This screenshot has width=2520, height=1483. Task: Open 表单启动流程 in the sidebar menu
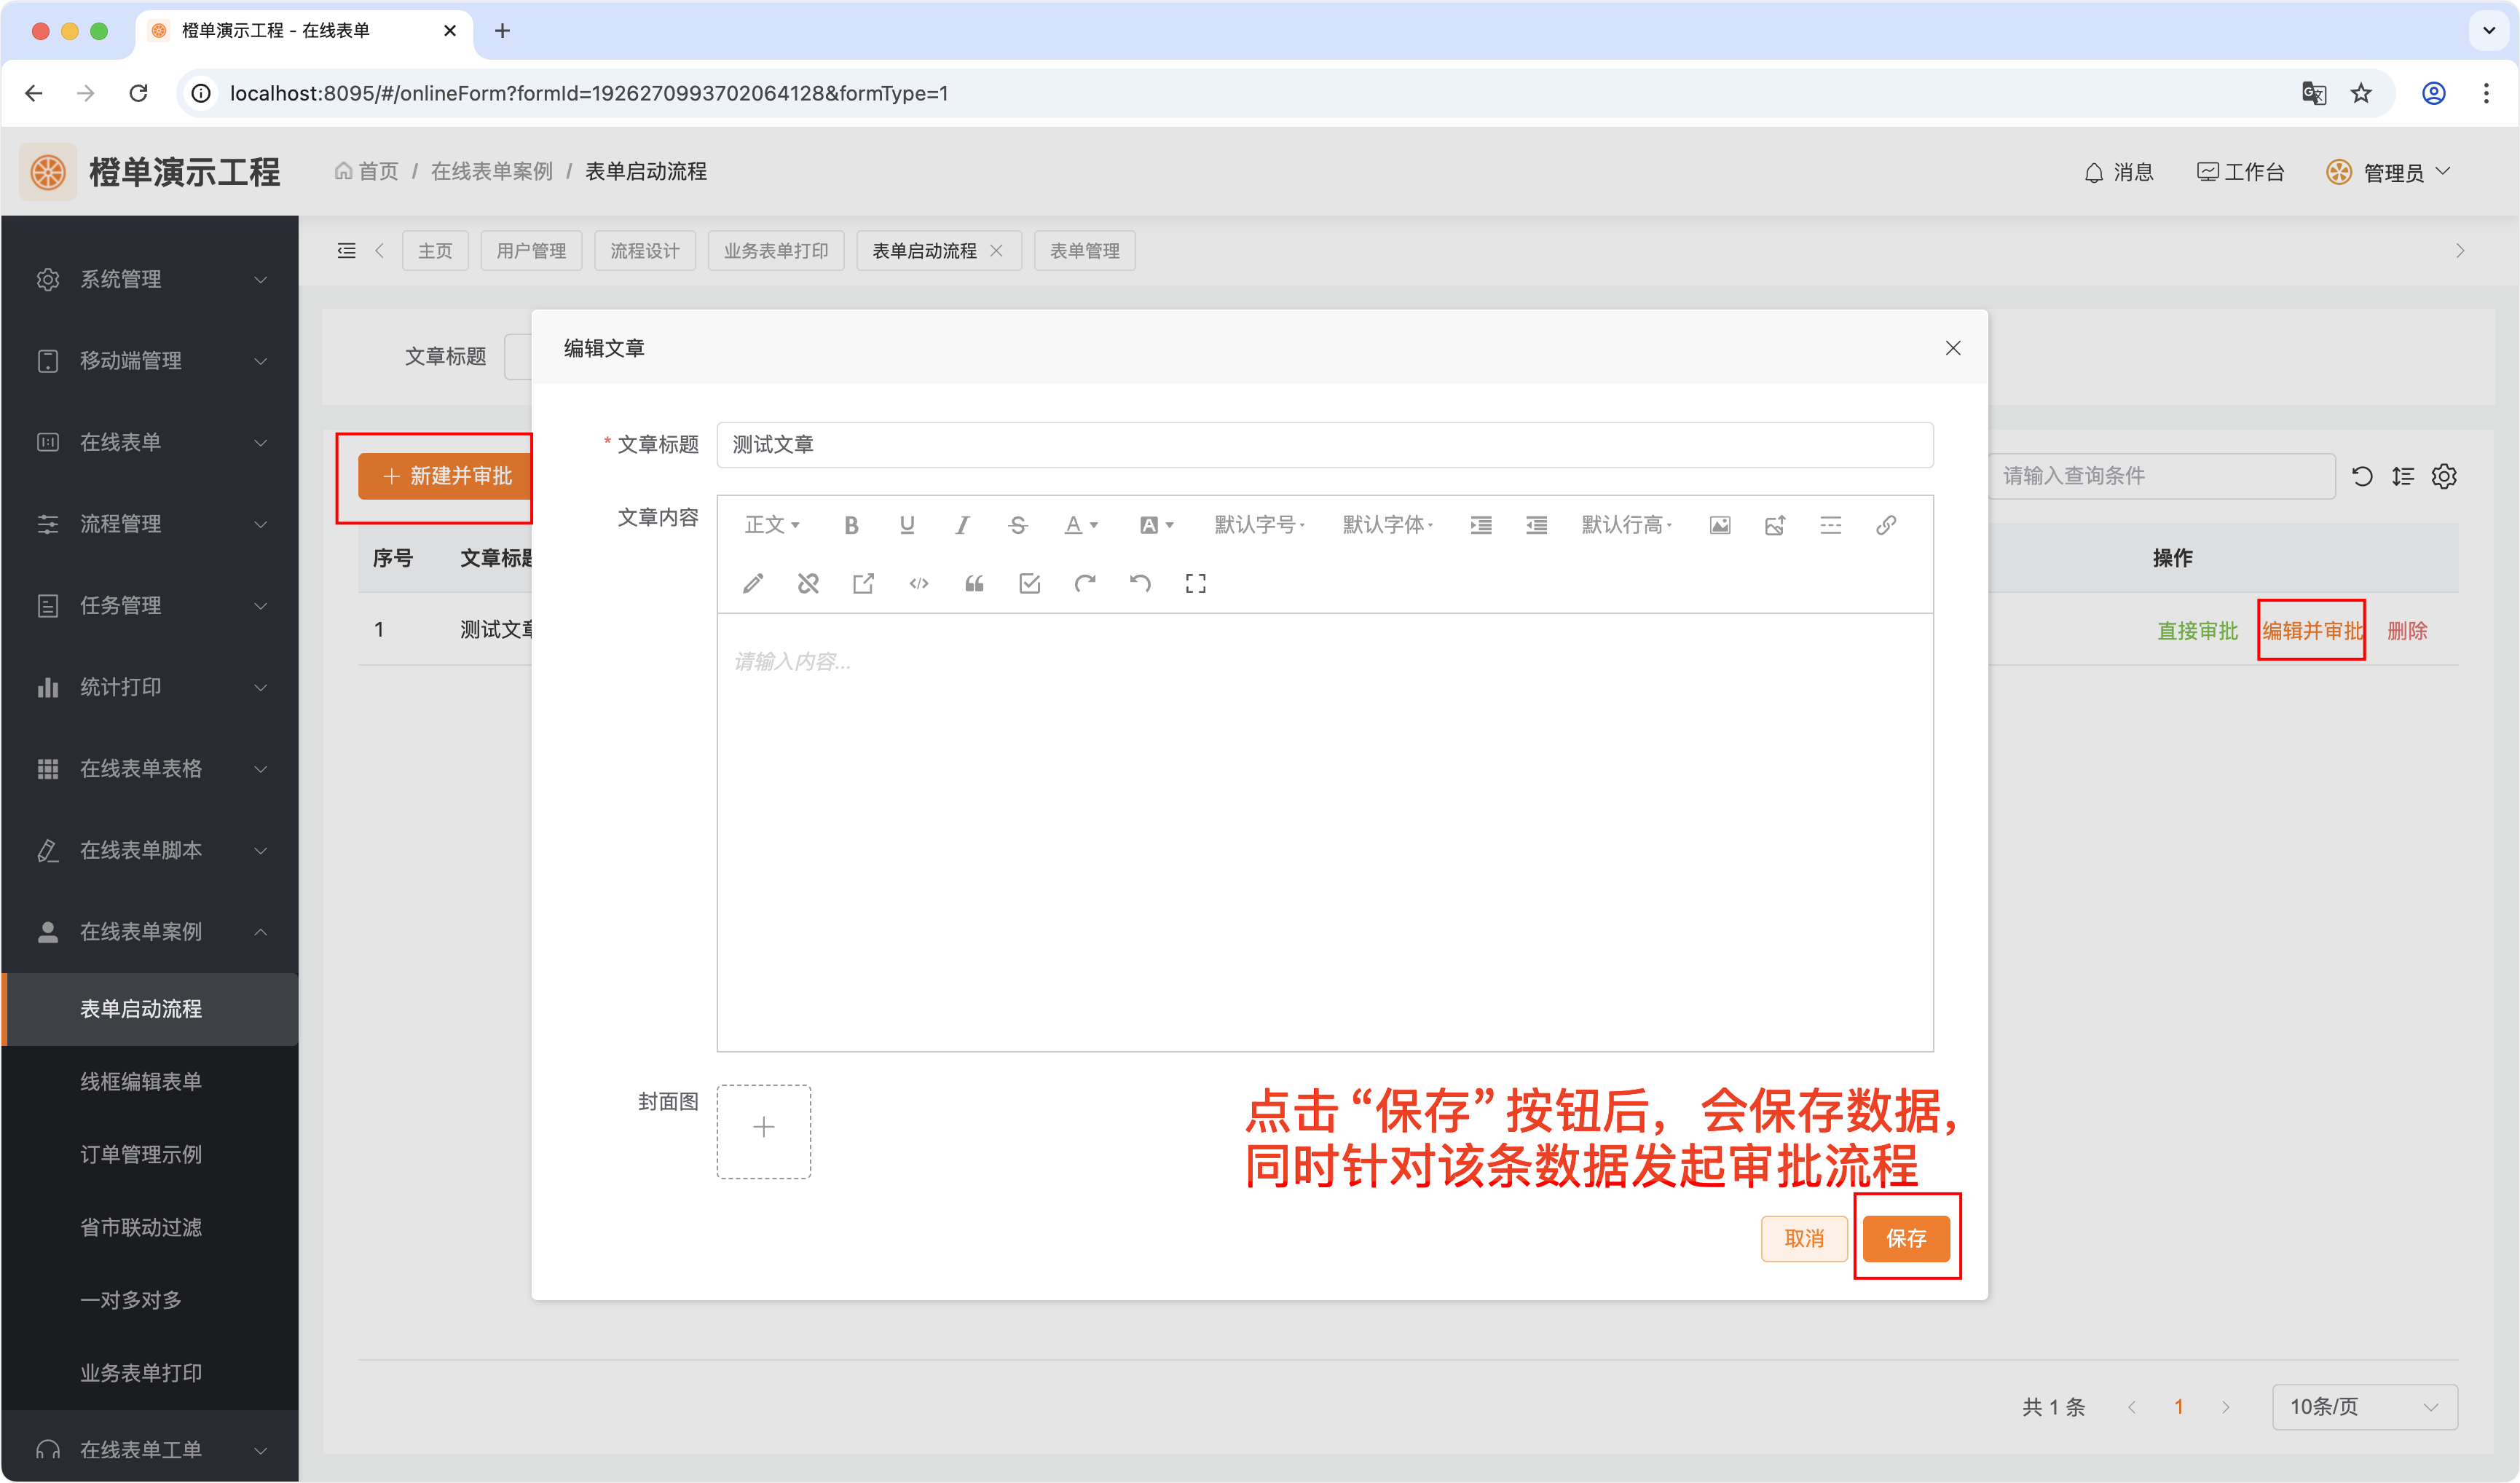[141, 1009]
